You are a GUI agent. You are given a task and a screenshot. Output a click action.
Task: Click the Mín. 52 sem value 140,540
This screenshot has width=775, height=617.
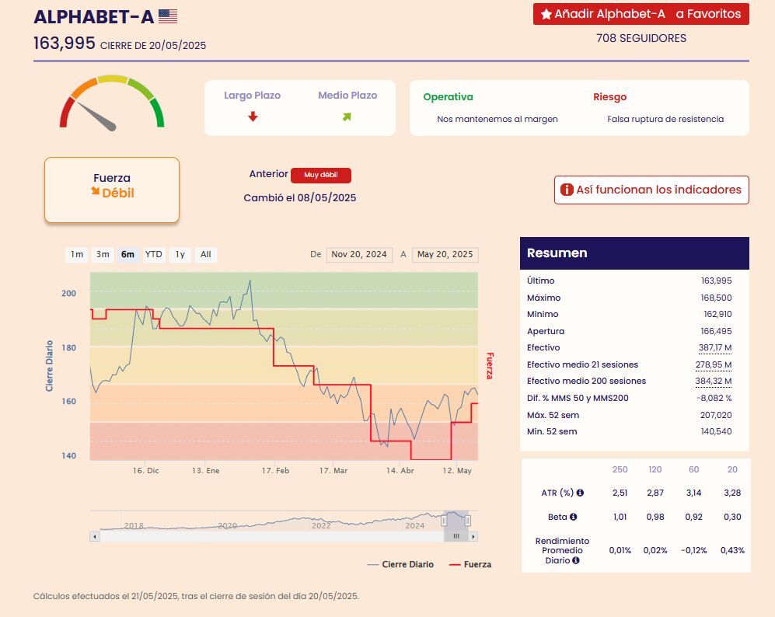(716, 431)
